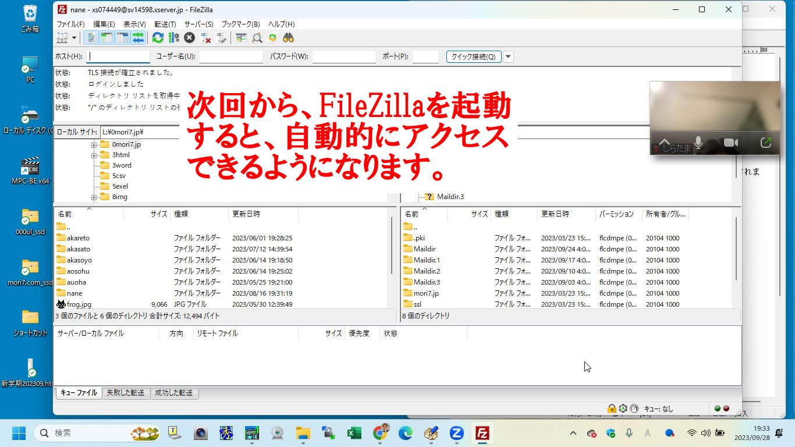Click the gear icon in the status bar
This screenshot has width=795, height=447.
(x=623, y=409)
